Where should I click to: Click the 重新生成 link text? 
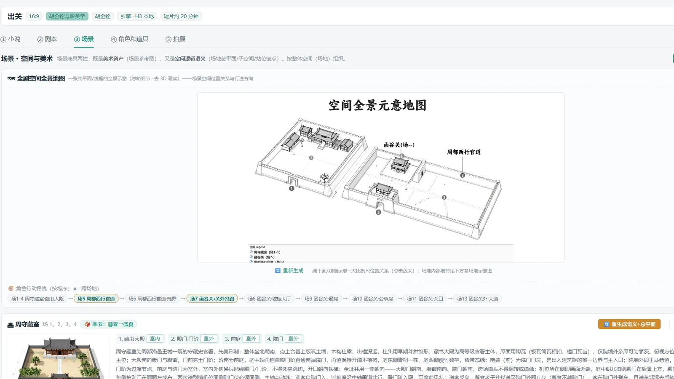coord(293,271)
